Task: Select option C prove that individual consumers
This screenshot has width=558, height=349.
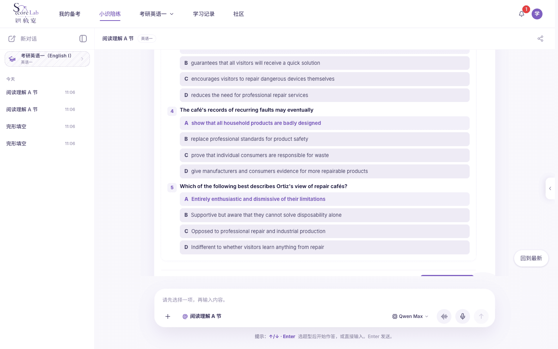Action: click(325, 155)
